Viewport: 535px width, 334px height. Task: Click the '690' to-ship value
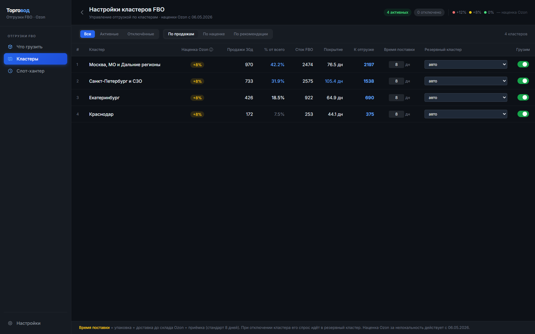pos(370,98)
